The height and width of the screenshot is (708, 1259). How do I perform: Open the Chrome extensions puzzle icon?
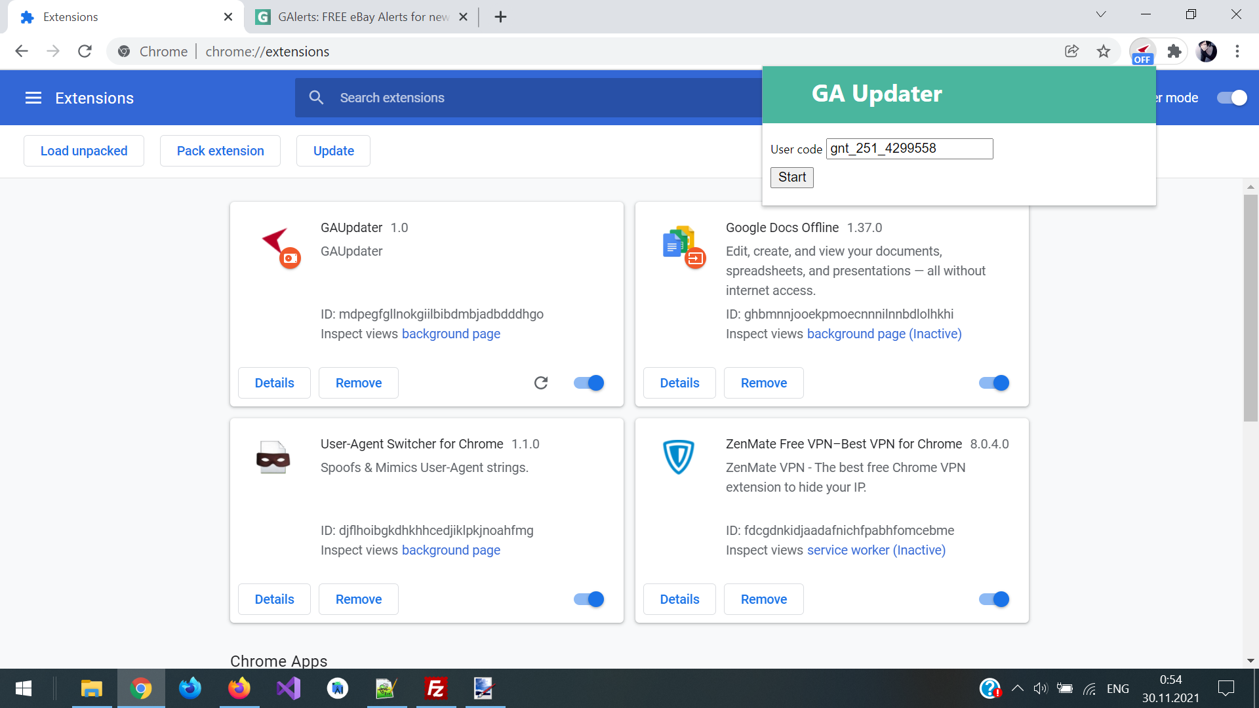[x=1174, y=51]
